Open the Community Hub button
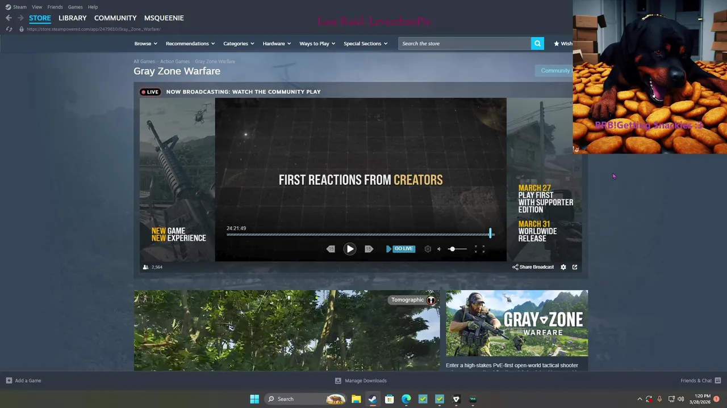 click(x=554, y=71)
